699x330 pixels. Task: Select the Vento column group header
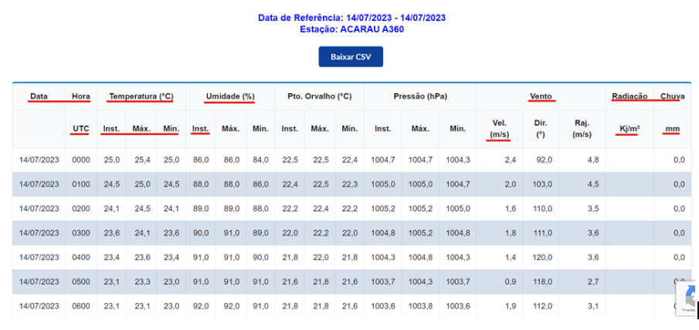coord(541,96)
